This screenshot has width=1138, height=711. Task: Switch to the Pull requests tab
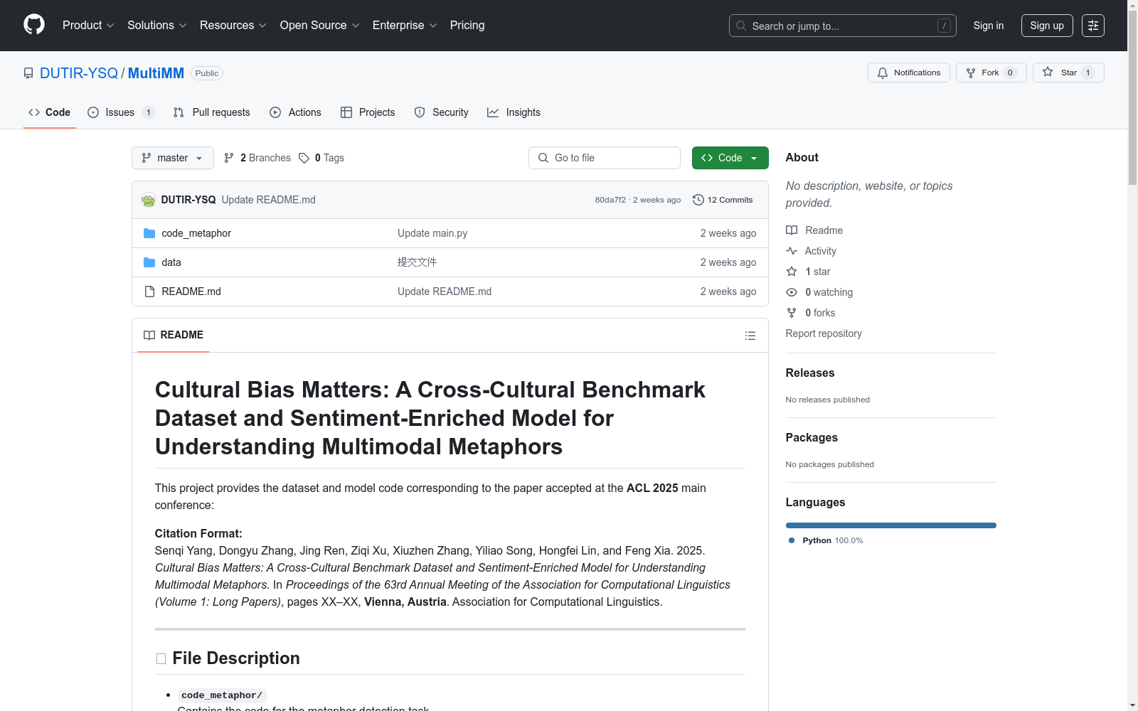212,112
